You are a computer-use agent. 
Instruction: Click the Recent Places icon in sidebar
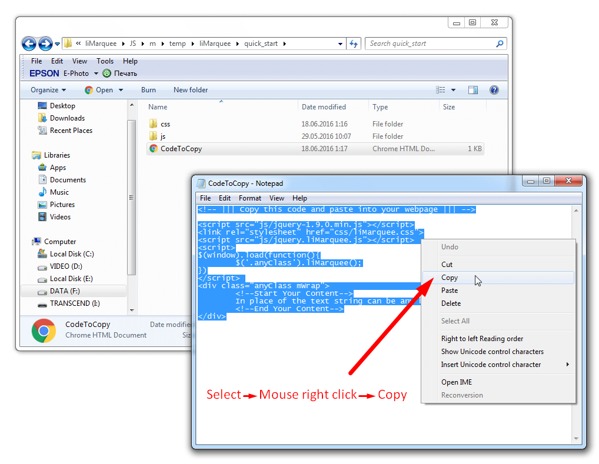(42, 130)
